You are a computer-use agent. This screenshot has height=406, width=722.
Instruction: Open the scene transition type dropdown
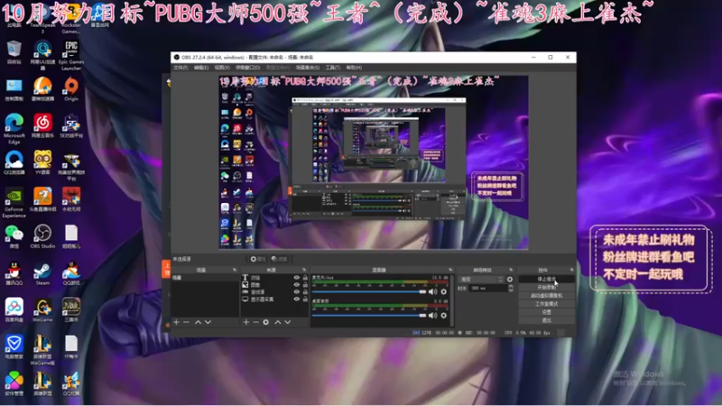481,280
